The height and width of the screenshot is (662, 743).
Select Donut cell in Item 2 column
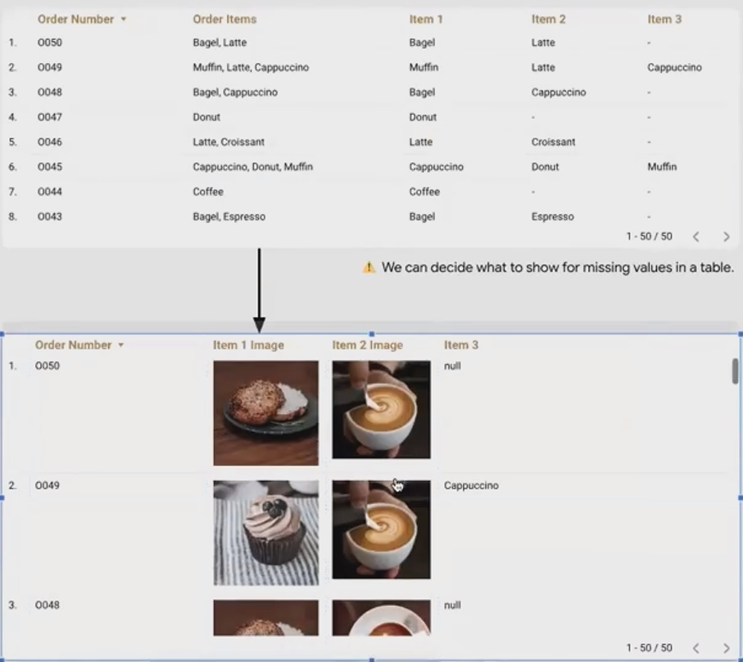(545, 167)
